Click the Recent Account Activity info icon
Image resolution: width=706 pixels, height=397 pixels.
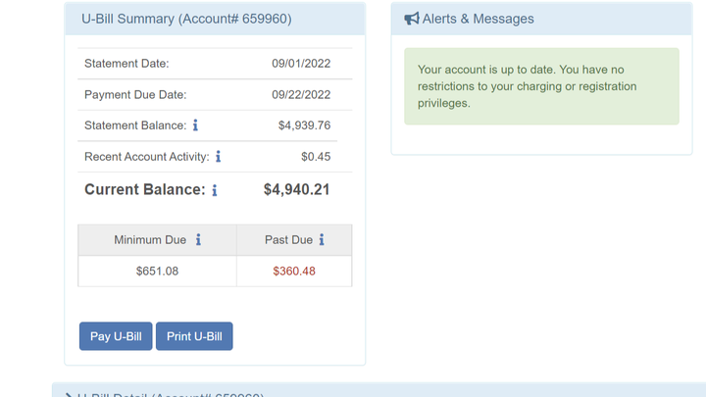[x=218, y=157]
